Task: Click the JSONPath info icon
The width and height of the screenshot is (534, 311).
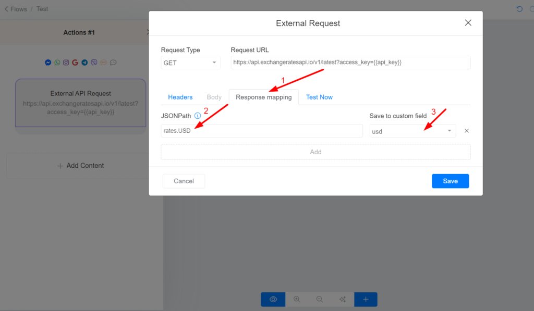Action: (x=198, y=116)
